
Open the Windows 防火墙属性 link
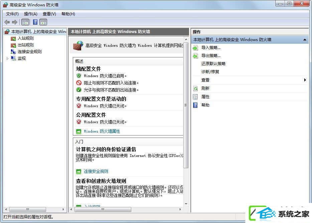102,132
